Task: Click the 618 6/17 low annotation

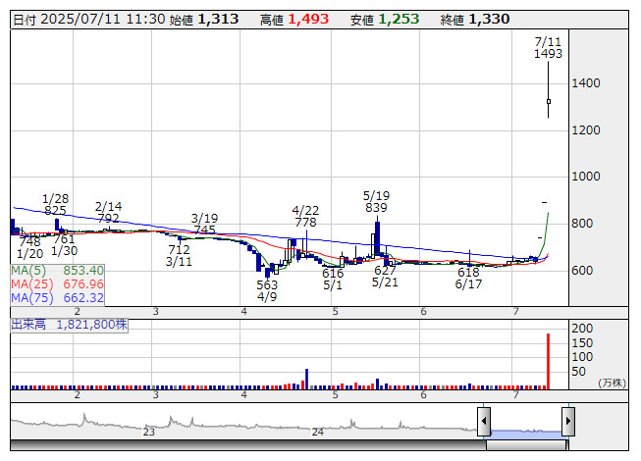Action: (468, 278)
